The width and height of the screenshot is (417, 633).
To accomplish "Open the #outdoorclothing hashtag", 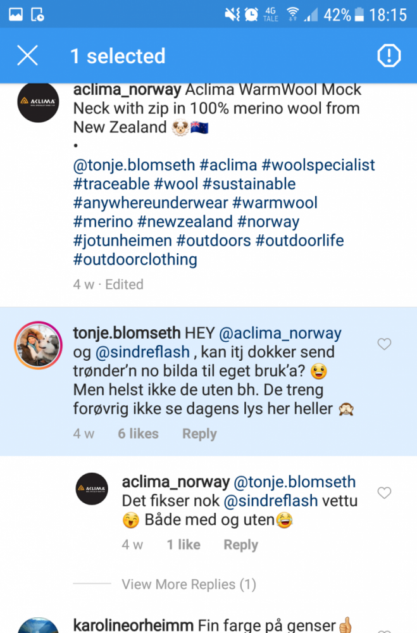I will tap(135, 260).
